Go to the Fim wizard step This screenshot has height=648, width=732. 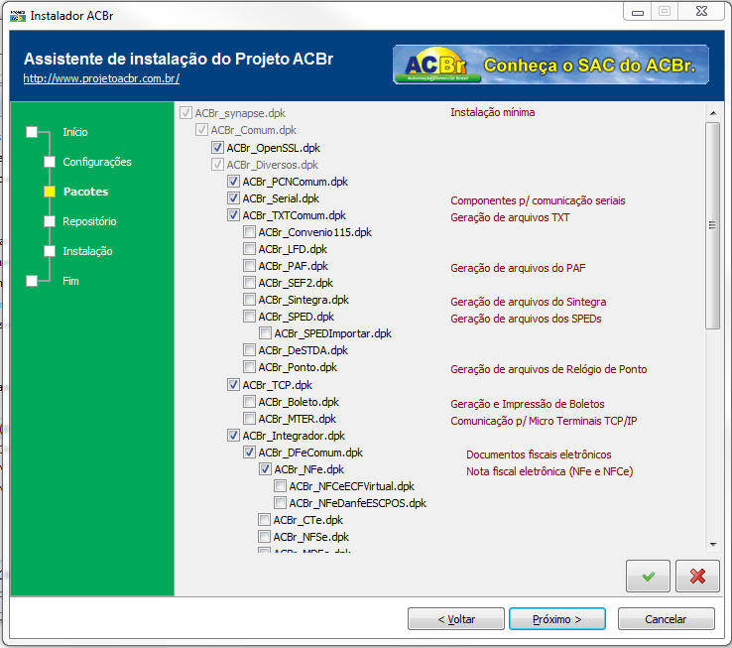pos(70,281)
